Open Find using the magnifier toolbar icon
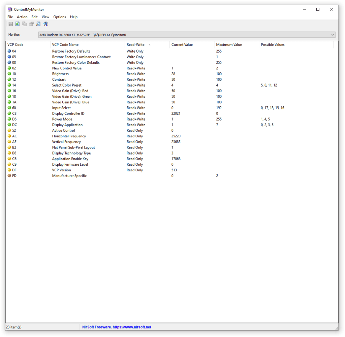The image size is (345, 337). coord(38,24)
